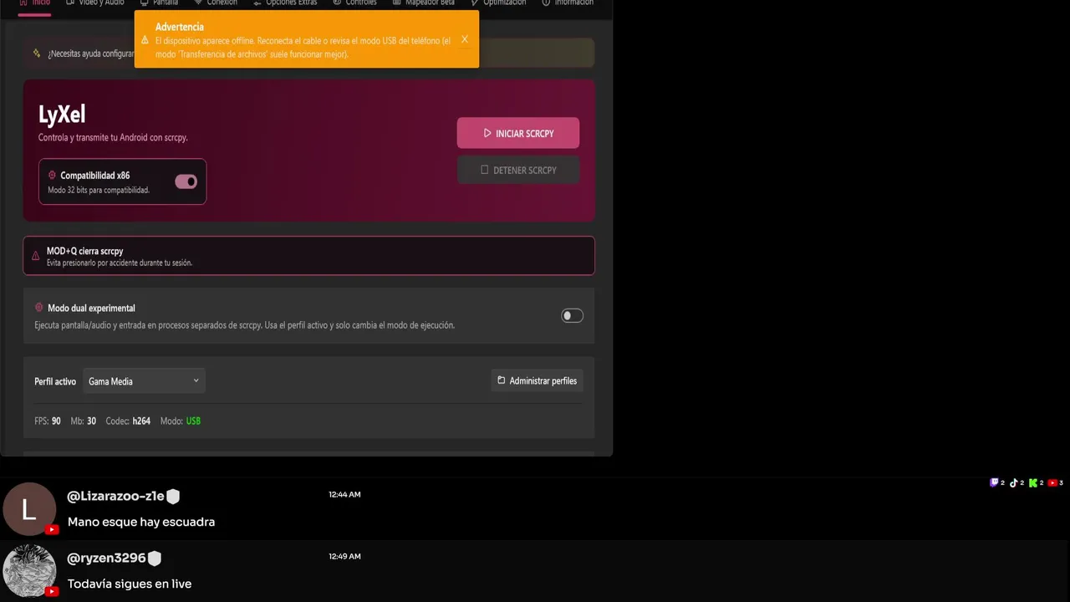Screen dimensions: 1070x602
Task: Click the @Lizarazoo-z1e username
Action: pos(115,497)
